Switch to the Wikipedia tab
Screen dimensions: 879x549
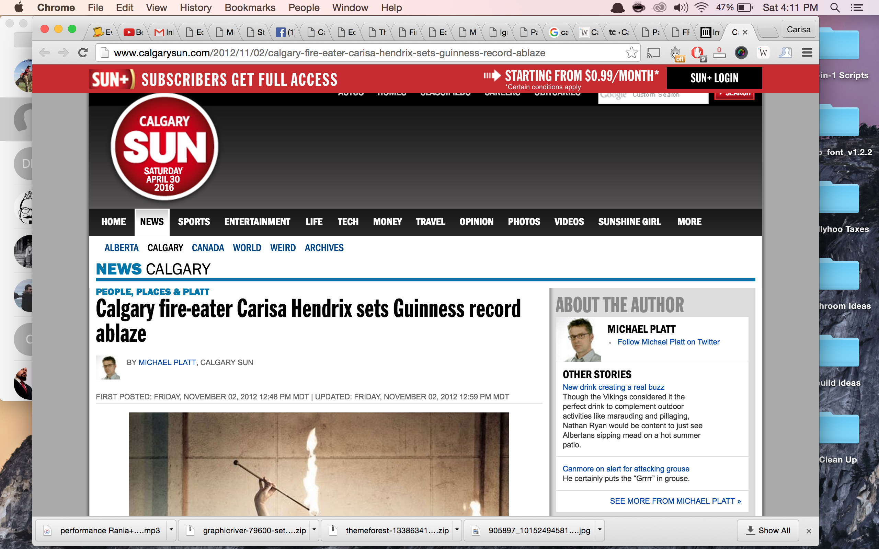(x=589, y=32)
